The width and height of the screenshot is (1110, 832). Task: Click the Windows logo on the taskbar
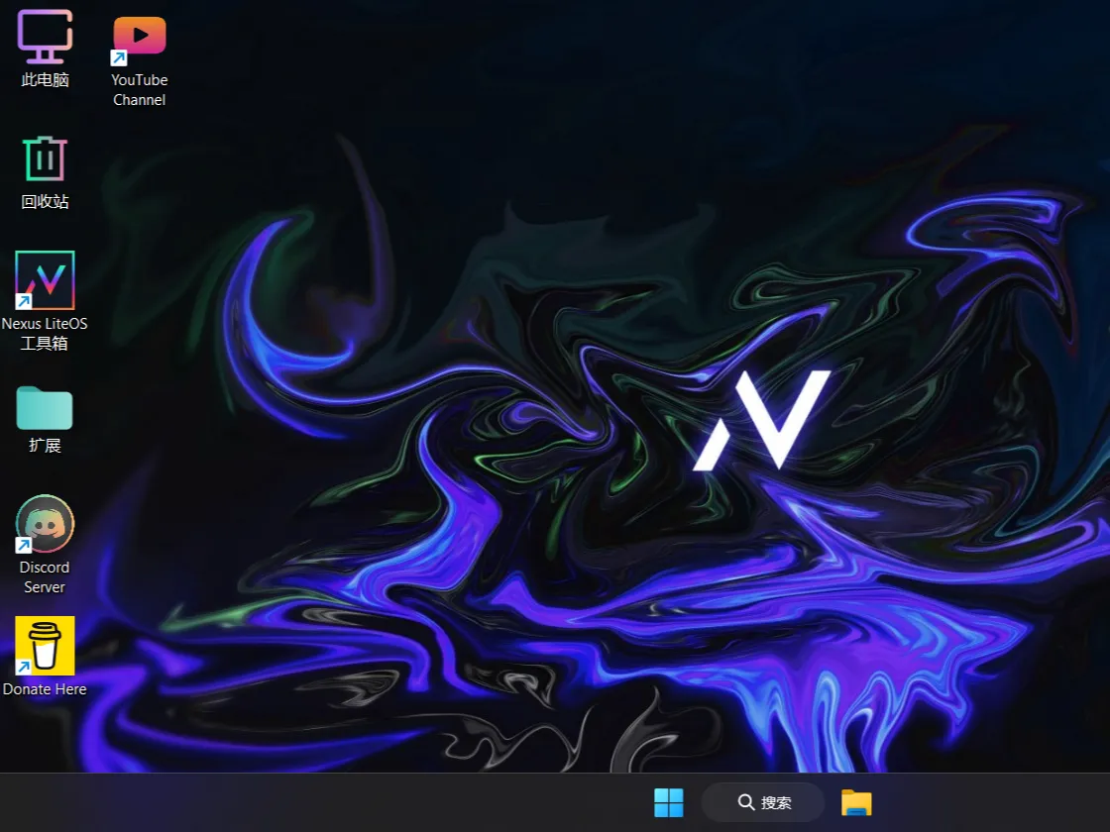(x=669, y=802)
